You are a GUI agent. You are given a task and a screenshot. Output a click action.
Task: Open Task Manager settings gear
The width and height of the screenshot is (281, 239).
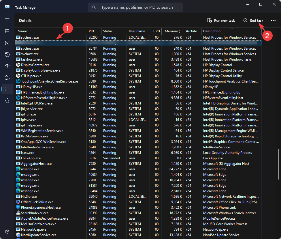(7, 232)
